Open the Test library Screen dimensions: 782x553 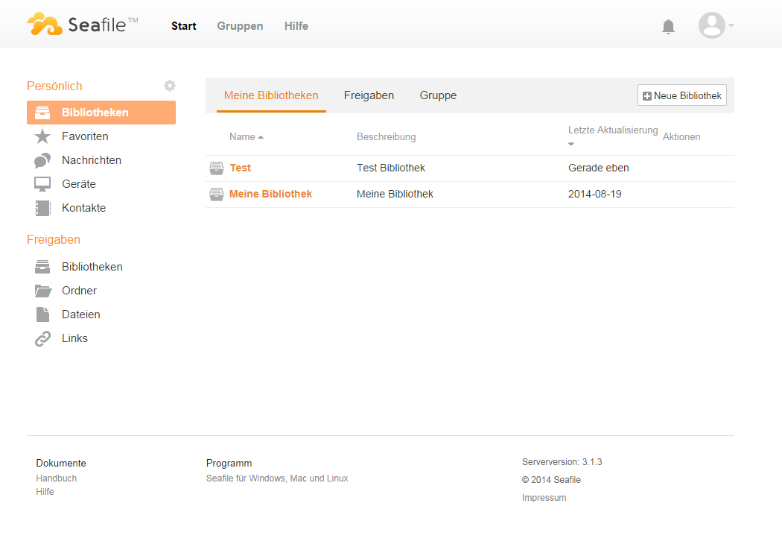coord(241,168)
